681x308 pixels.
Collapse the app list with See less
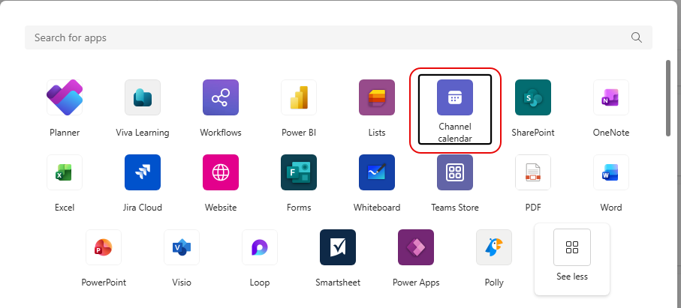(572, 257)
